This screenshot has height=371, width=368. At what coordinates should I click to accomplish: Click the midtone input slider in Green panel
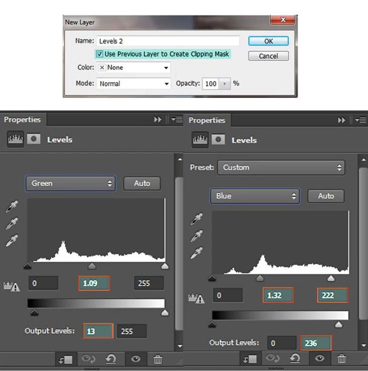click(x=92, y=266)
